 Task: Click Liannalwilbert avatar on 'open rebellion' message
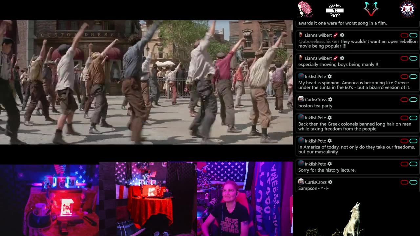point(301,35)
